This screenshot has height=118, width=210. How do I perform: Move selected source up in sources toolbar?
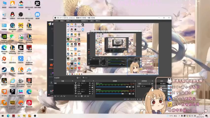pyautogui.click(x=85, y=96)
